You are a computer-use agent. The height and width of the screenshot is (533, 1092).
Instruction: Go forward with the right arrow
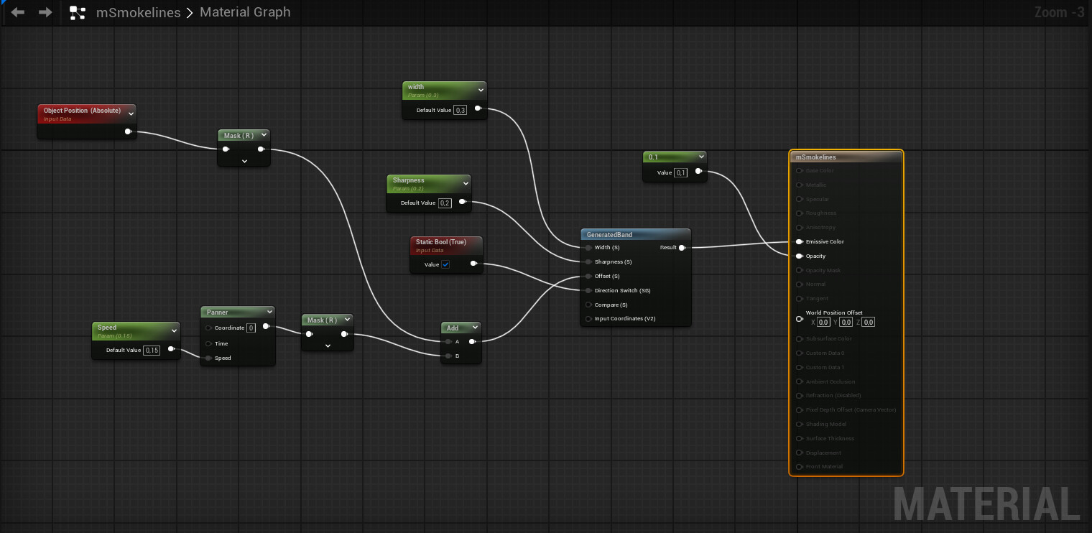[45, 12]
